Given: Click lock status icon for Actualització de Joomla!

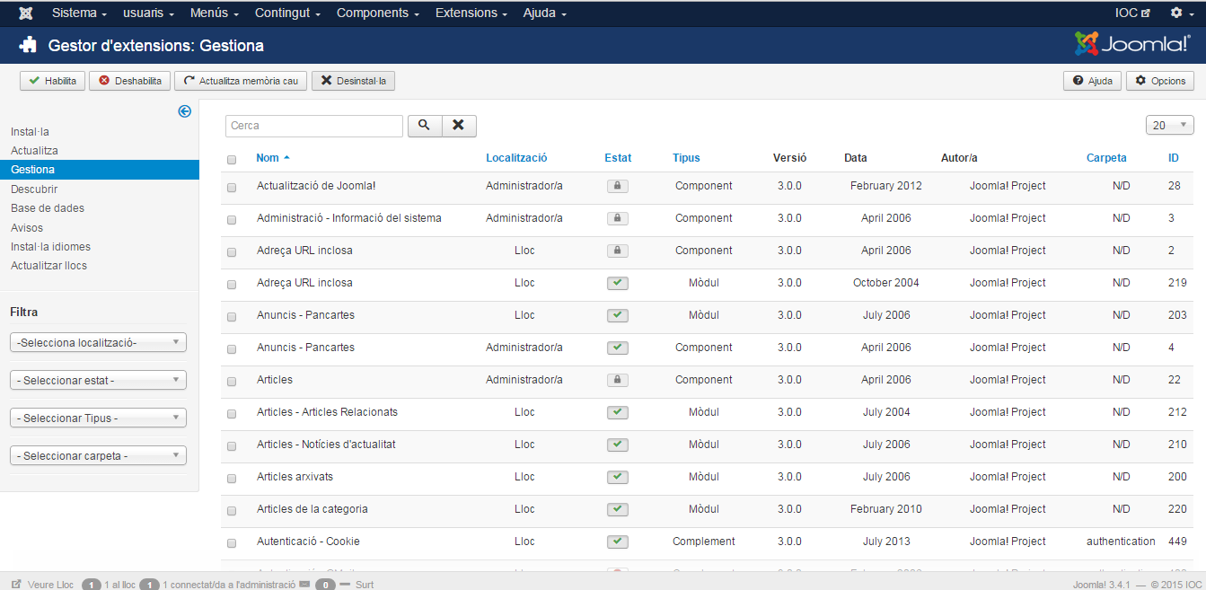Looking at the screenshot, I should [x=617, y=186].
